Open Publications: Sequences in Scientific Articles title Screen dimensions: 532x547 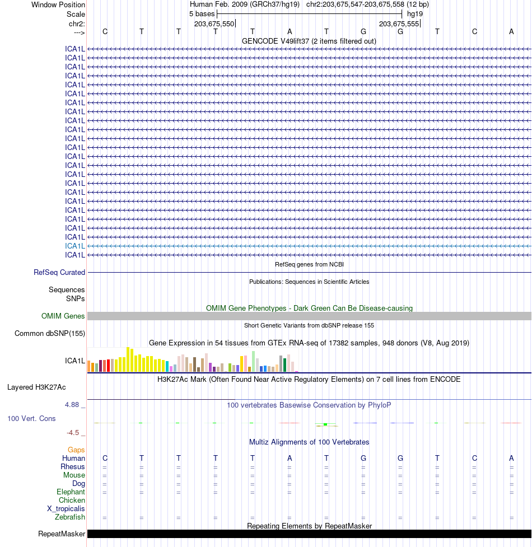[309, 282]
